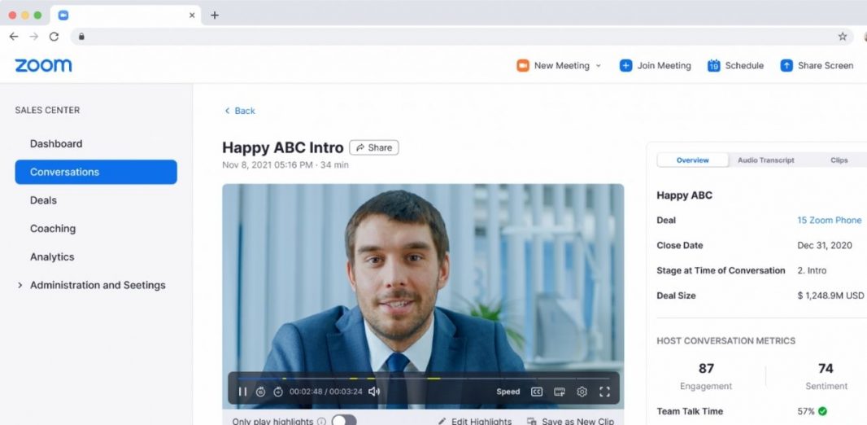
Task: Open Schedule calendar button
Action: pos(735,65)
